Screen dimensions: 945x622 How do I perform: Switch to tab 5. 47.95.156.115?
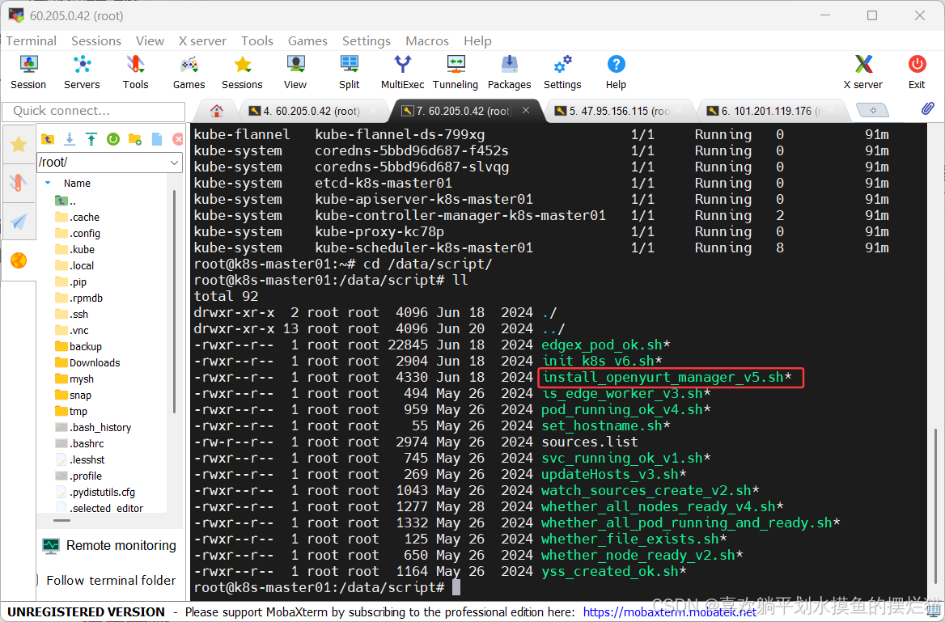tap(618, 111)
